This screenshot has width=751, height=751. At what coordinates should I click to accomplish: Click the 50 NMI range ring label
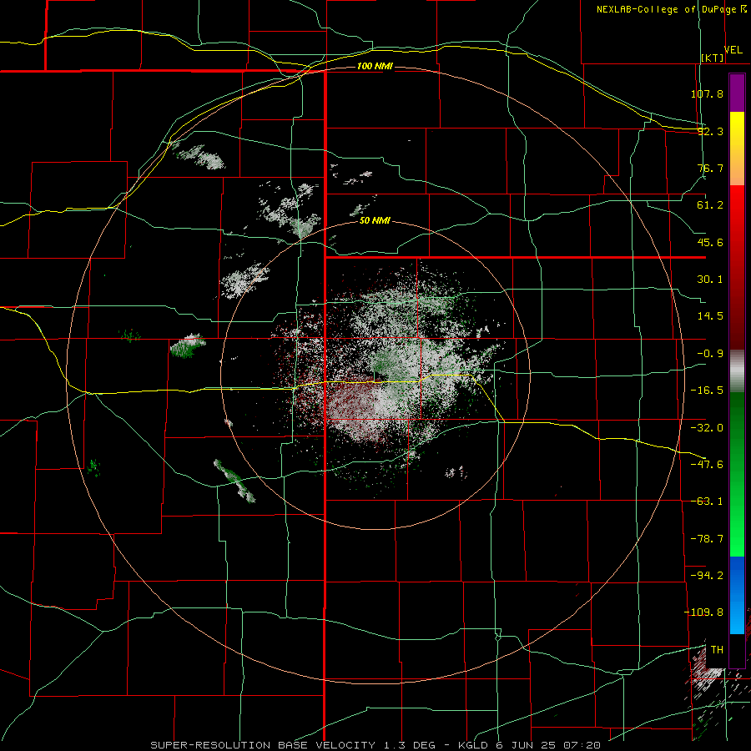[375, 221]
